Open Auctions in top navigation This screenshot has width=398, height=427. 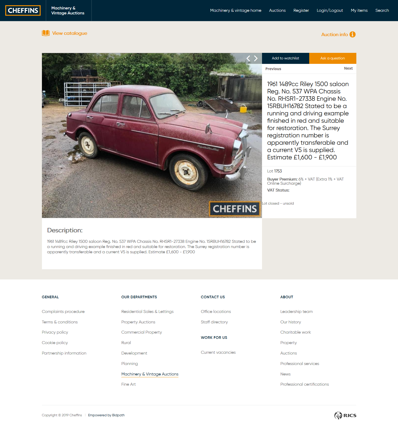277,10
